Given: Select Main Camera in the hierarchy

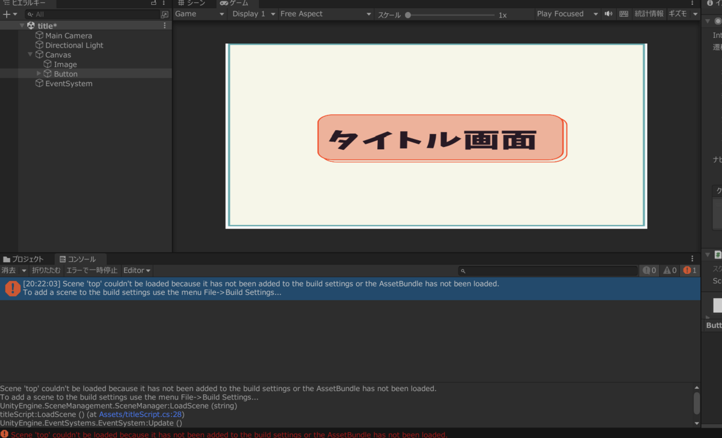Looking at the screenshot, I should point(69,35).
